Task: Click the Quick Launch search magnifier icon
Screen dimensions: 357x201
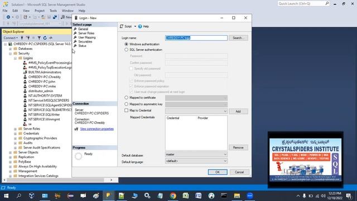Action: pyautogui.click(x=327, y=3)
